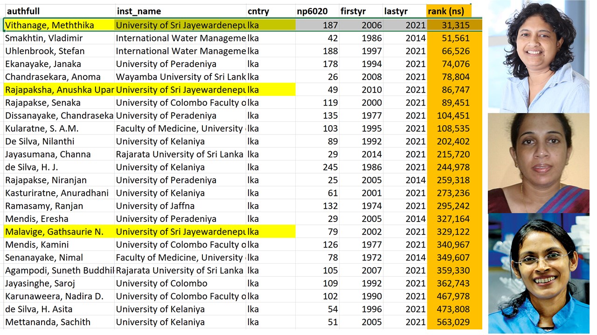Image resolution: width=597 pixels, height=335 pixels.
Task: Click the cell 'Mendis, Eresha'
Action: tap(59, 219)
